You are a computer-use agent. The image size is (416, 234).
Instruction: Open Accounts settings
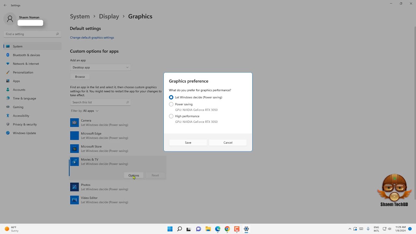(x=32, y=90)
